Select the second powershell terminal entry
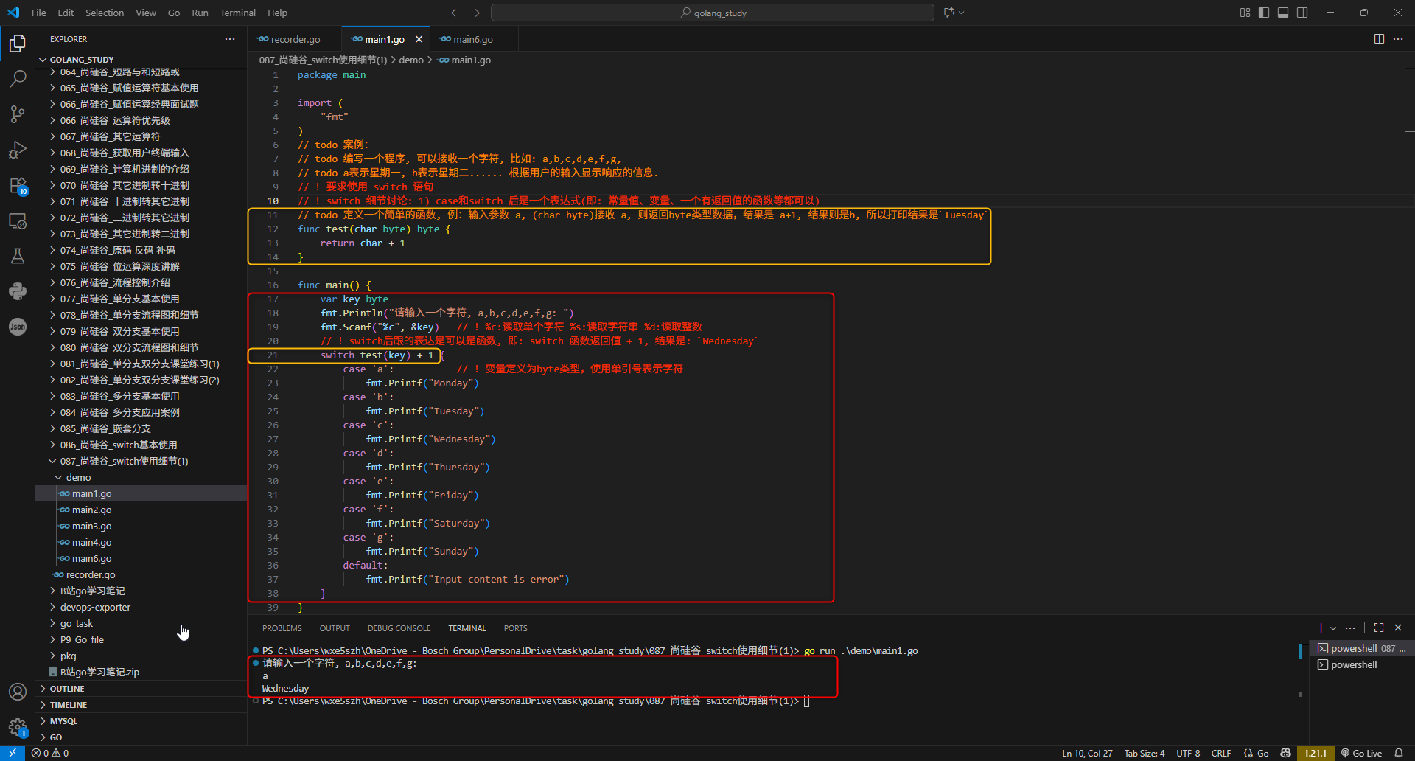This screenshot has width=1415, height=761. pos(1361,665)
